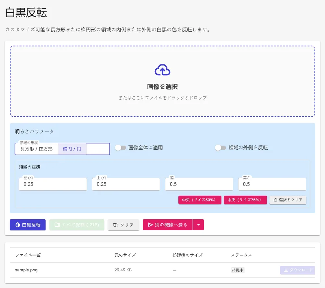
Task: Click the 待機中 status badge
Action: [x=238, y=270]
